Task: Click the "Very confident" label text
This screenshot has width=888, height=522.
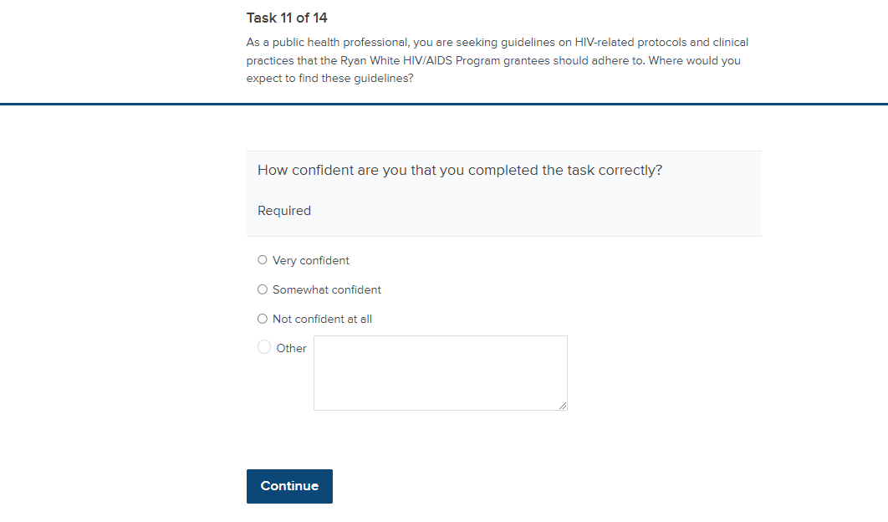Action: coord(311,260)
